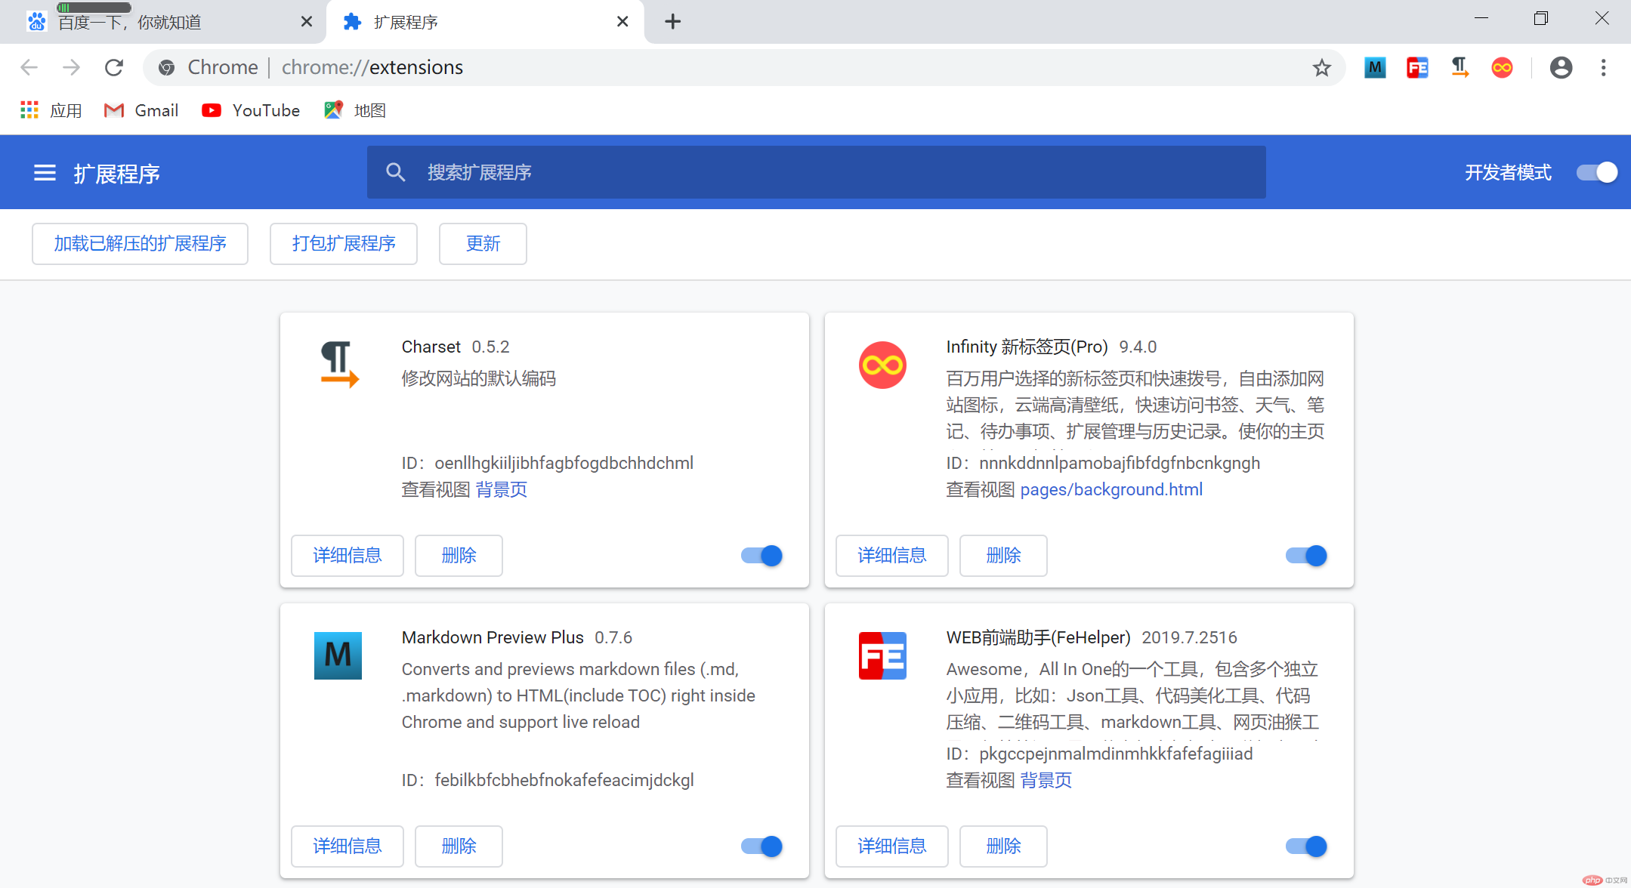Viewport: 1631px width, 888px height.
Task: Click 打包扩展程序 button
Action: [344, 244]
